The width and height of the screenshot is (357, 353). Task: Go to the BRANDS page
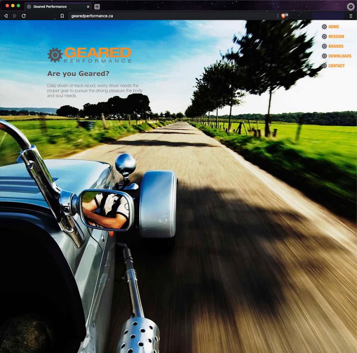coord(336,46)
